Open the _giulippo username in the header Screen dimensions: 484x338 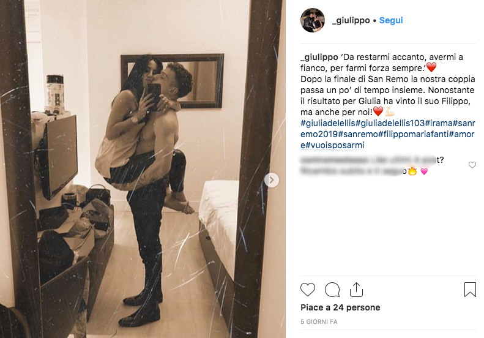(x=351, y=20)
